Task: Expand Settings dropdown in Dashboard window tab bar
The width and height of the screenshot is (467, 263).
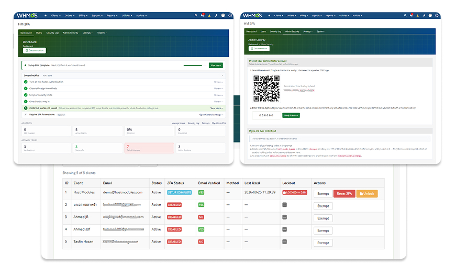Action: click(87, 33)
